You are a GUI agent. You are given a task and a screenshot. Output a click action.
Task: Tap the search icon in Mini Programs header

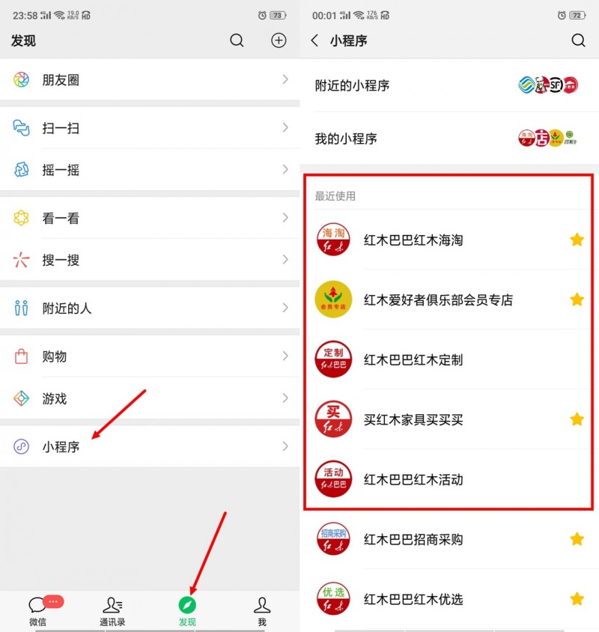click(x=578, y=40)
